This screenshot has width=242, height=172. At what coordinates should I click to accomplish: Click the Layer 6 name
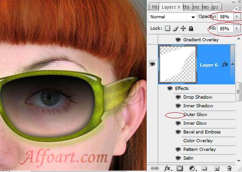[x=209, y=65]
